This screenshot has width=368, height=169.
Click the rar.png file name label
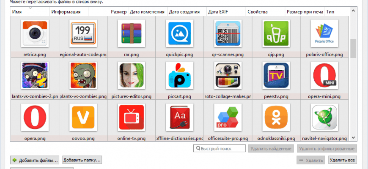[131, 55]
